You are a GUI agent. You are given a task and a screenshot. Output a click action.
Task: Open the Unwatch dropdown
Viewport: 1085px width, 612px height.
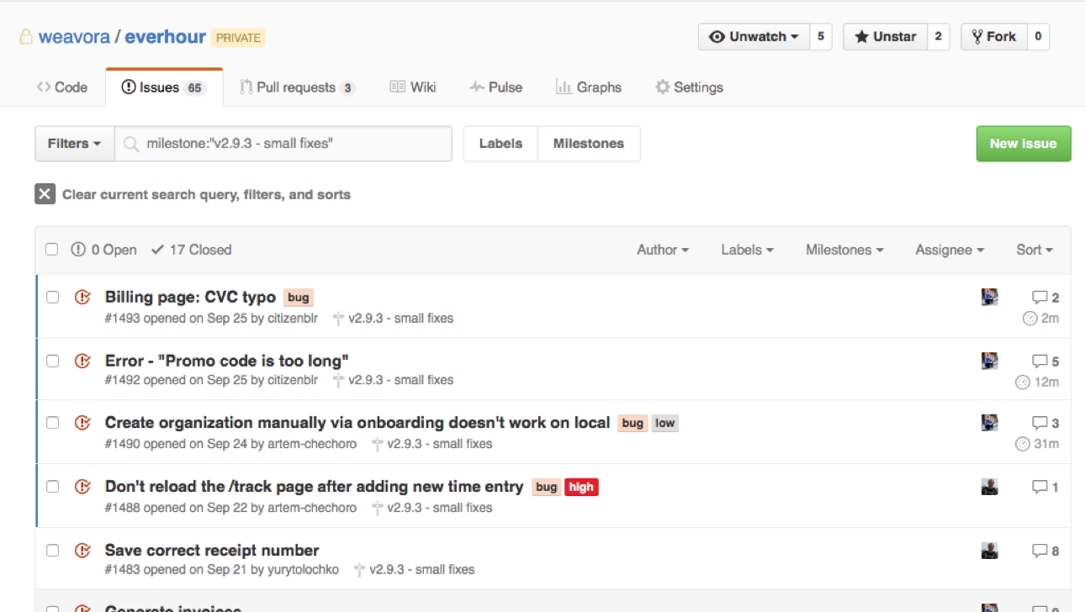(754, 37)
